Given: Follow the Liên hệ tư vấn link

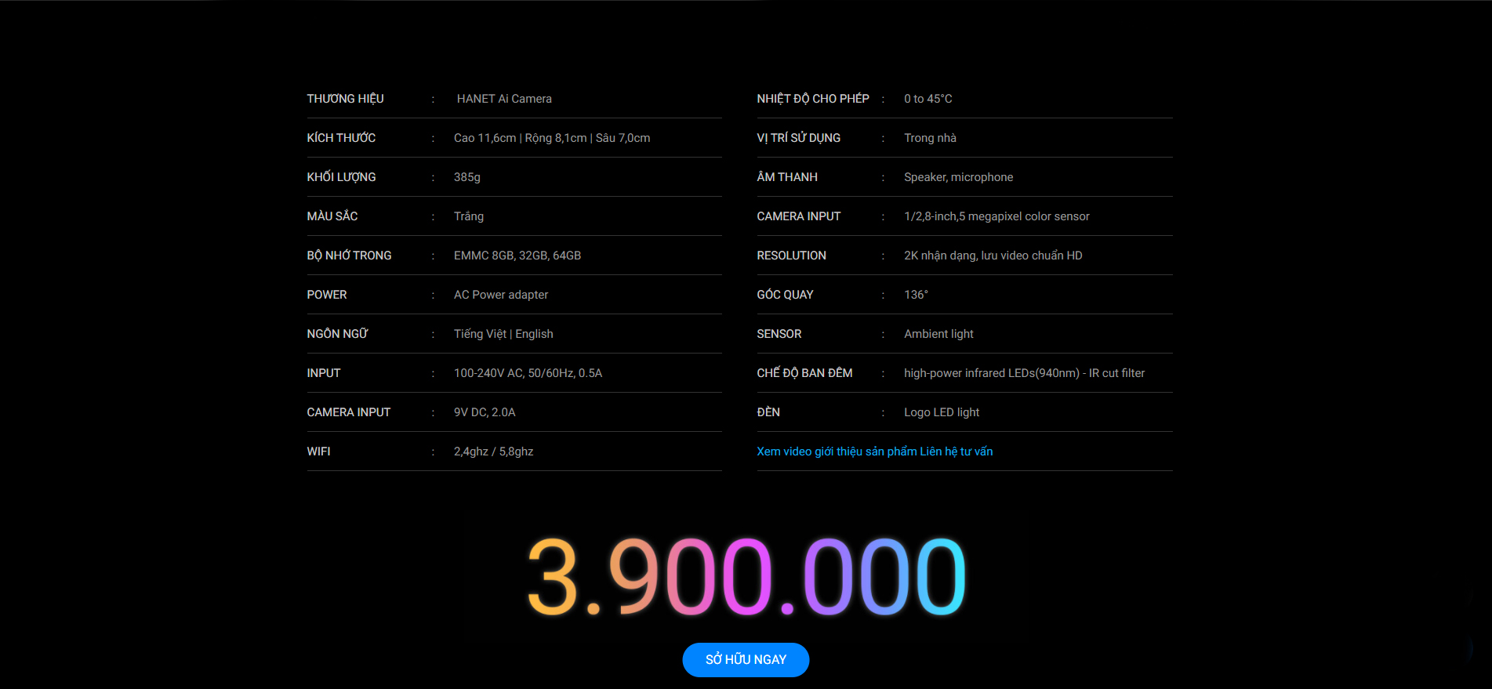Looking at the screenshot, I should click(x=957, y=451).
